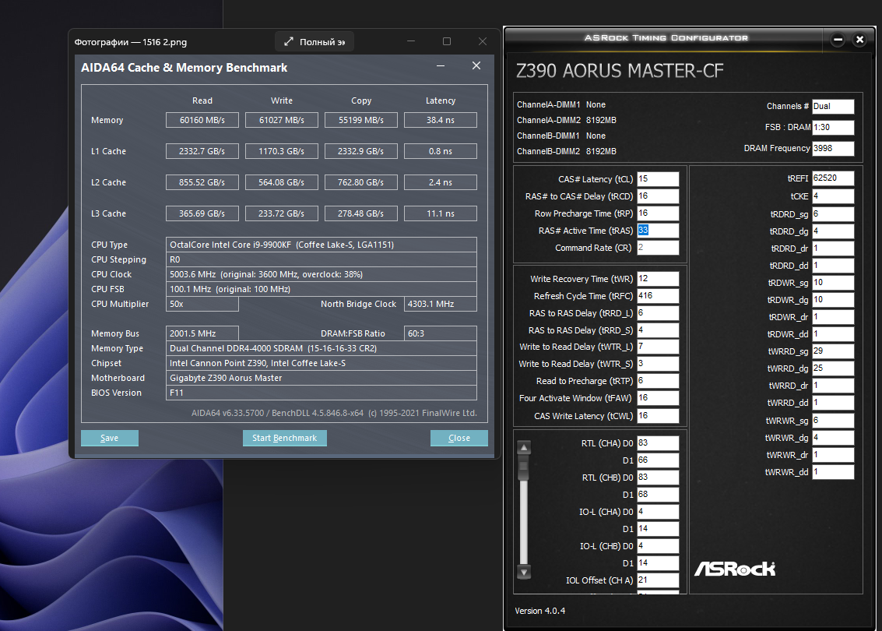
Task: Click the ASRock logo
Action: click(735, 569)
